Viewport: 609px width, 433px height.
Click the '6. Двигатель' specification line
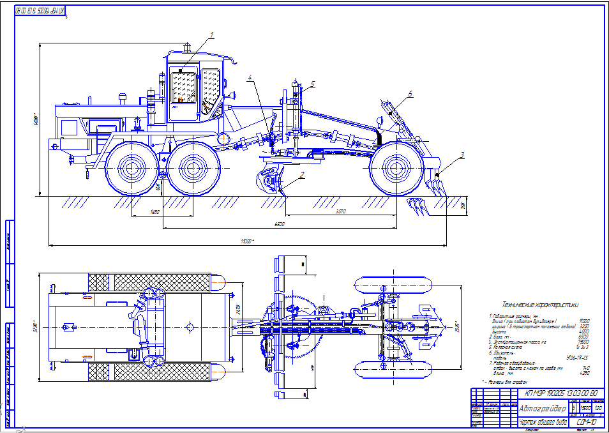(x=502, y=353)
